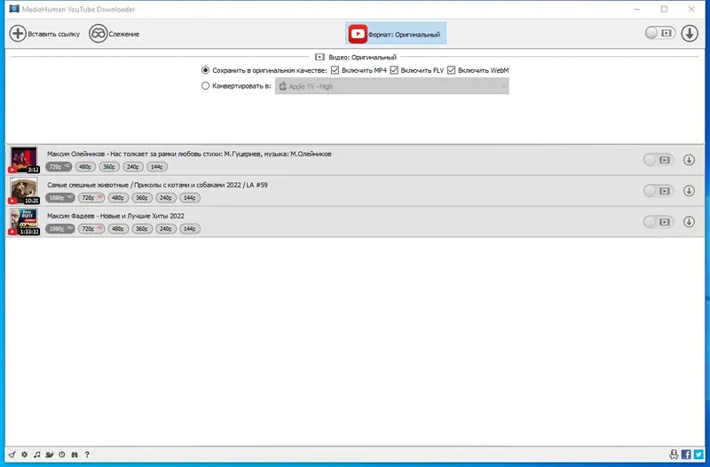Click the Видео: Оригинальный section header
This screenshot has width=710, height=467.
tap(356, 57)
